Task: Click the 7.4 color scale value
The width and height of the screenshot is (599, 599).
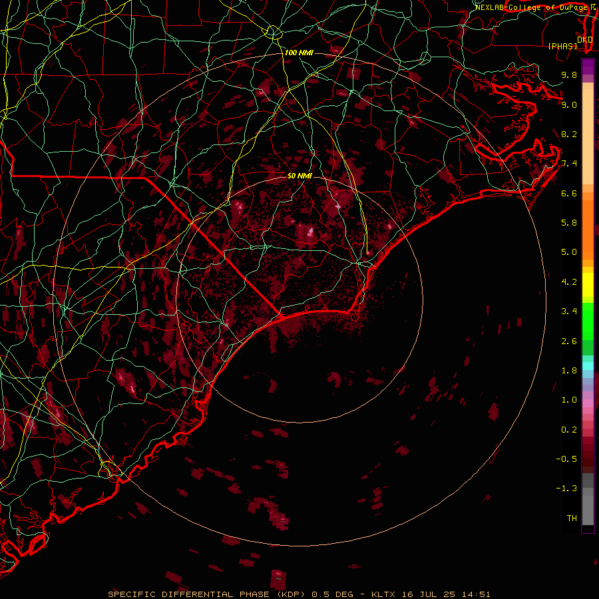Action: [x=569, y=164]
